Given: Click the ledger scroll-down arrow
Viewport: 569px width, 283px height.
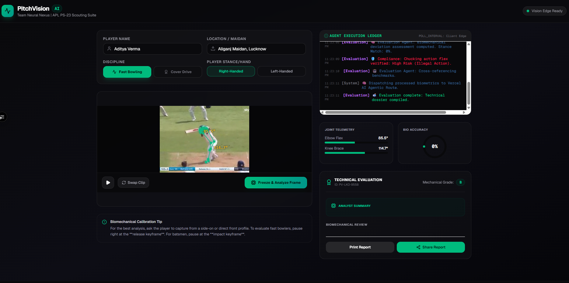Looking at the screenshot, I should click(x=469, y=108).
